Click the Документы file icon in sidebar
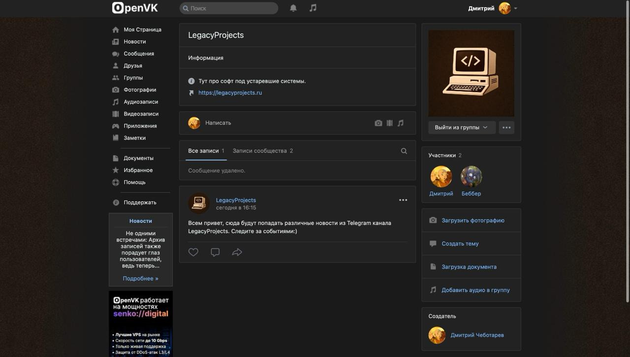The image size is (630, 357). [116, 158]
